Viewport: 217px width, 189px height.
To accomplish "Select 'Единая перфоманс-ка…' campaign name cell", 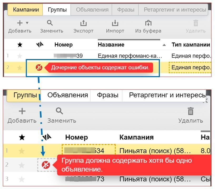I will point(130,56).
